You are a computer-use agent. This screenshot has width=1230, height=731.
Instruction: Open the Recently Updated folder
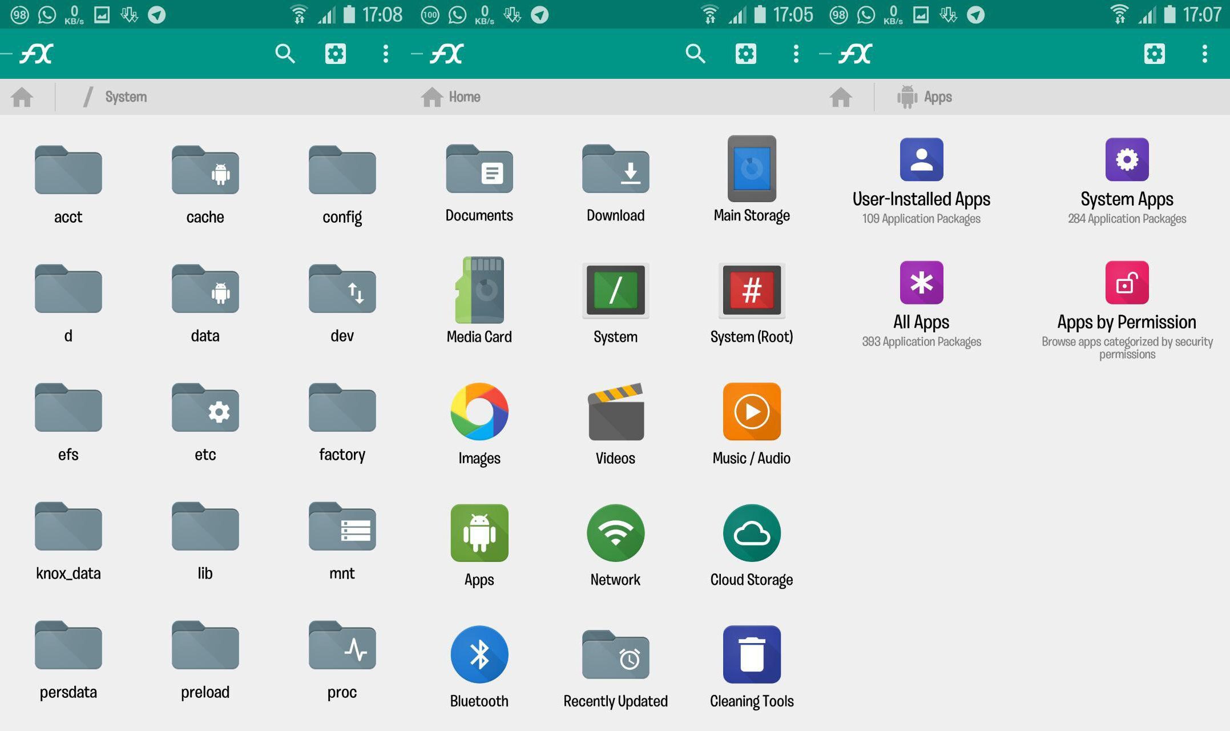pyautogui.click(x=615, y=654)
